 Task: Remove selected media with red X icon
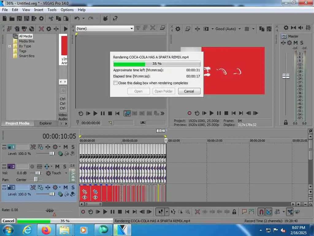pos(41,29)
